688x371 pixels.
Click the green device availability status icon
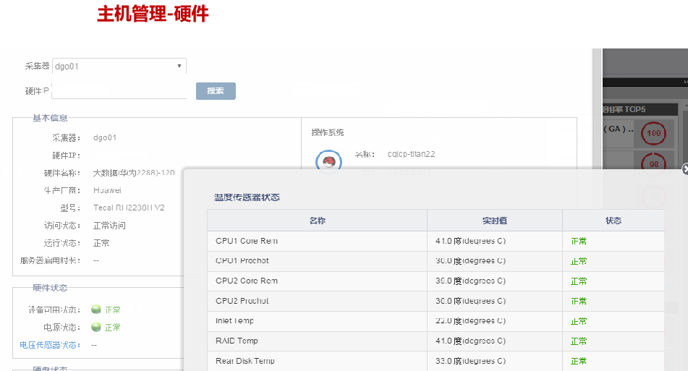(95, 310)
